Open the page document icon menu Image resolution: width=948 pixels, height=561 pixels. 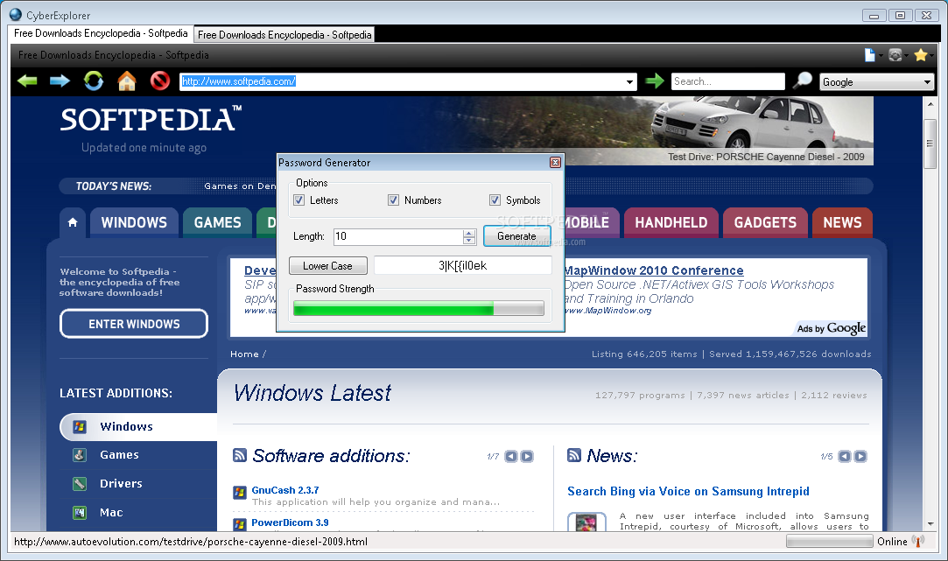click(x=869, y=55)
